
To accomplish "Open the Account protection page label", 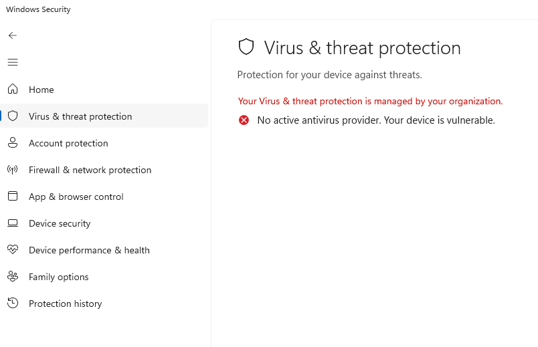I will tap(68, 143).
